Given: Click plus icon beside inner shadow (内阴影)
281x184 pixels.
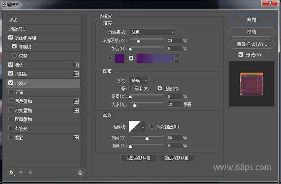Looking at the screenshot, I should [x=76, y=74].
